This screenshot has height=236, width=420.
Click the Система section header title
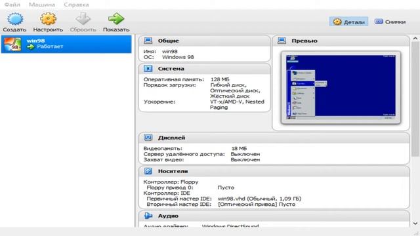click(x=171, y=68)
